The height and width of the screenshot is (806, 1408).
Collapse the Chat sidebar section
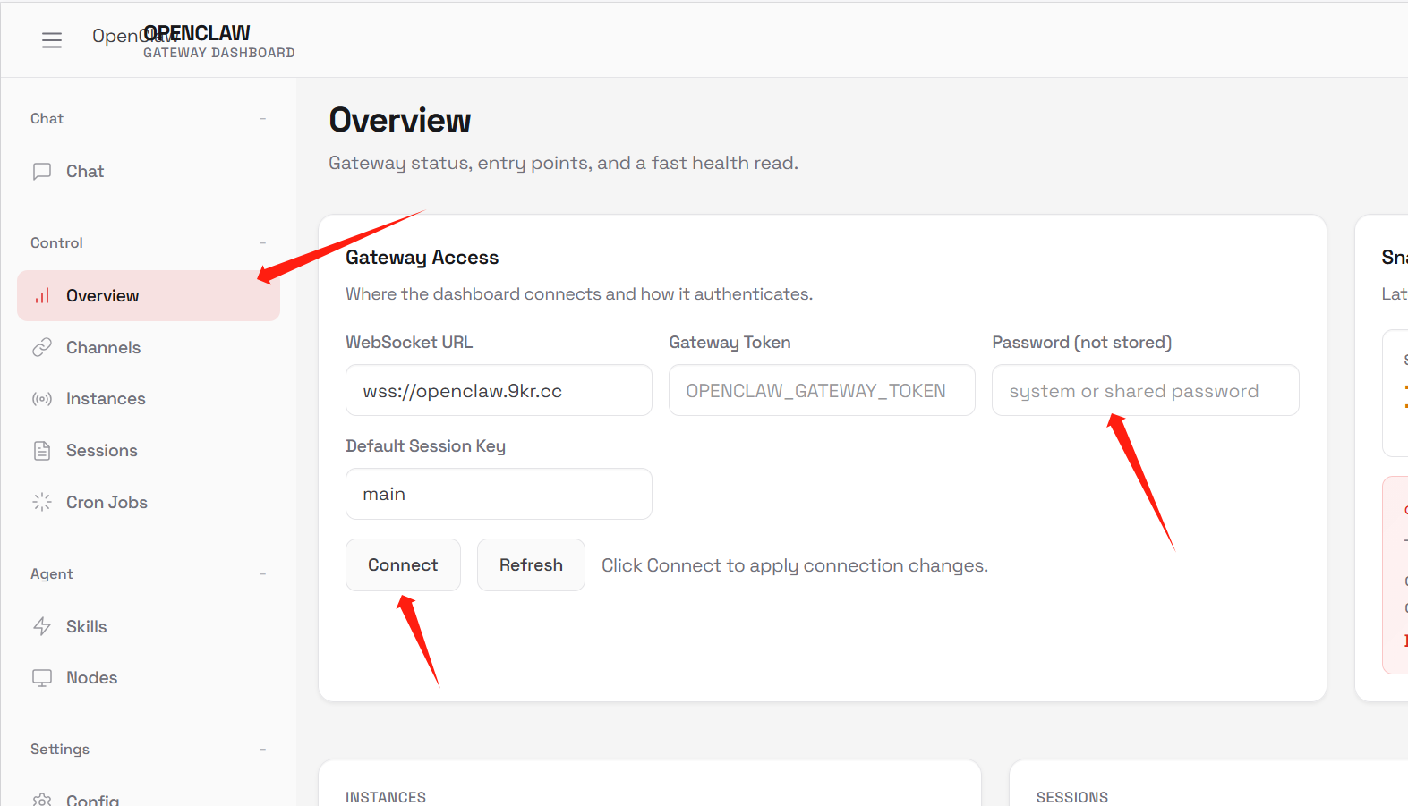tap(262, 119)
